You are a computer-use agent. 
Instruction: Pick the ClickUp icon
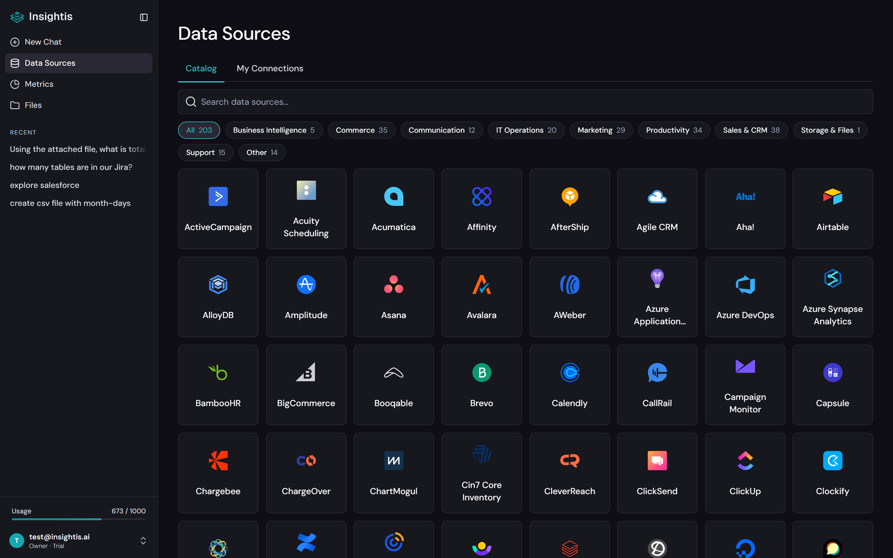[745, 461]
